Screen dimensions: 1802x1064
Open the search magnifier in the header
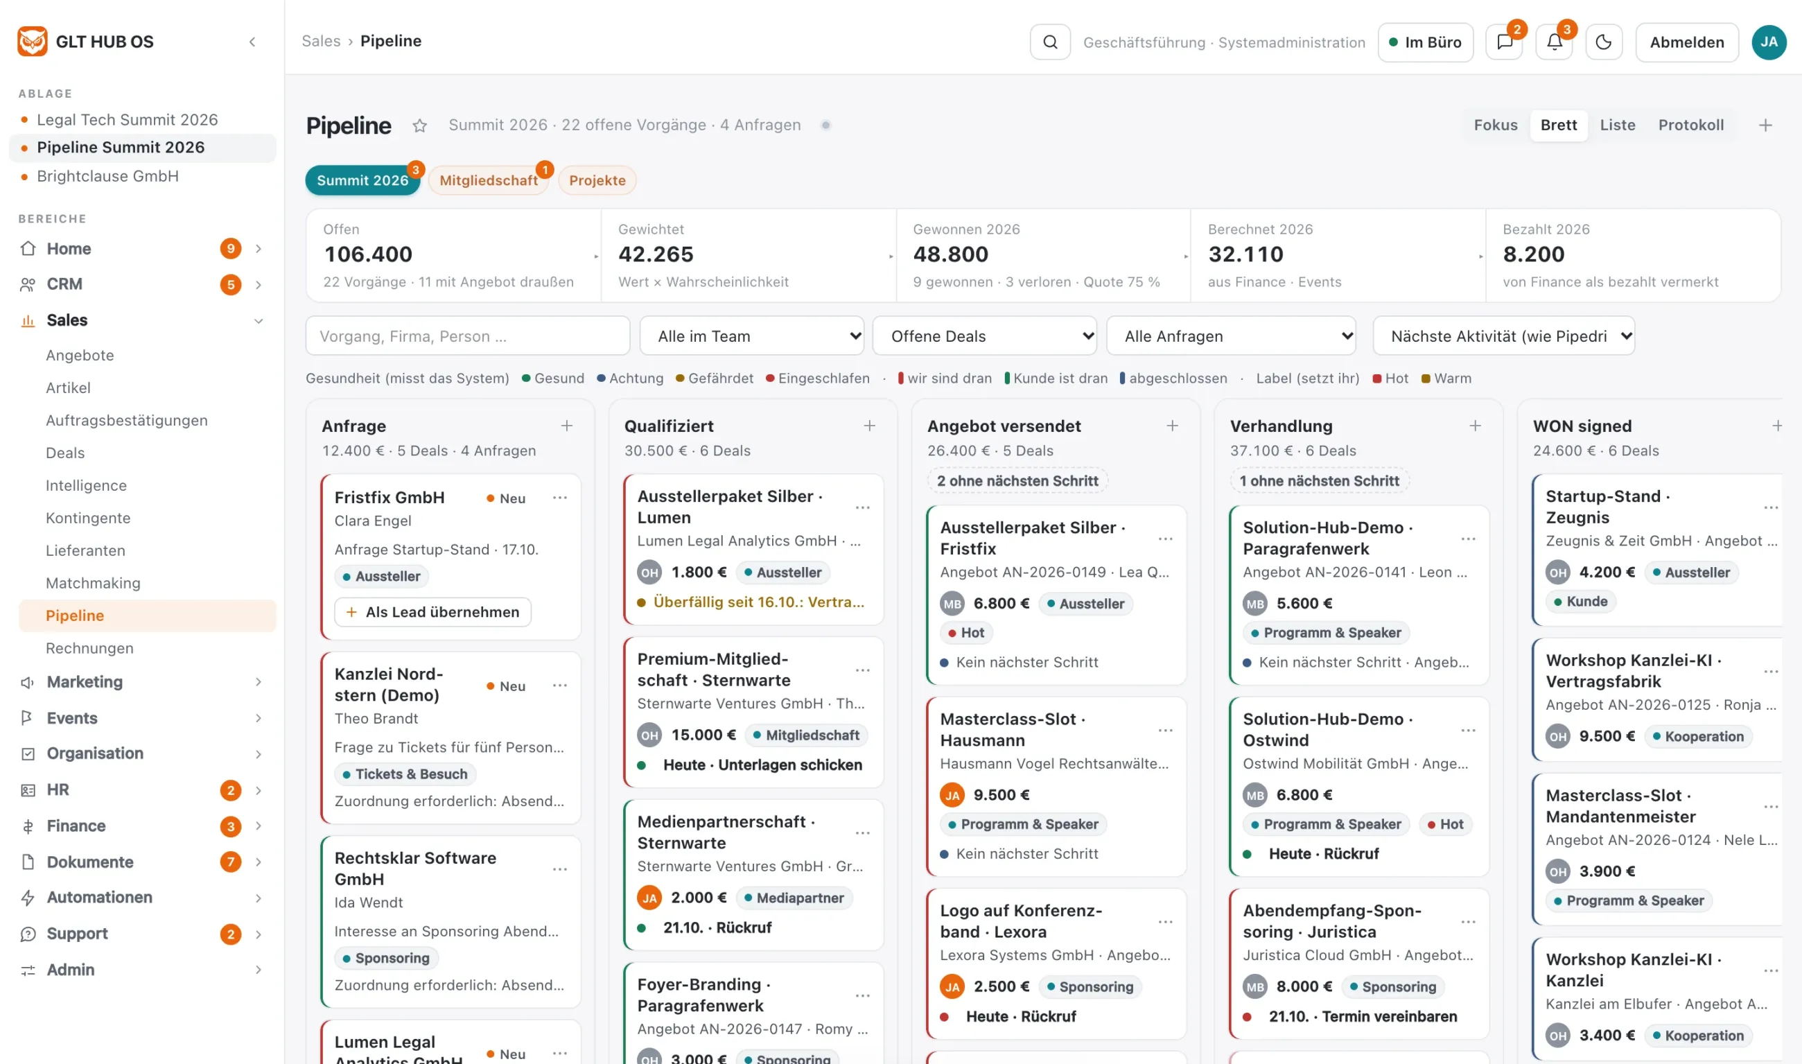point(1049,42)
